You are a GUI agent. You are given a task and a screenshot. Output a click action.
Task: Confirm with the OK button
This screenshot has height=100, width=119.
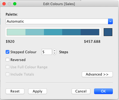[x=103, y=91]
